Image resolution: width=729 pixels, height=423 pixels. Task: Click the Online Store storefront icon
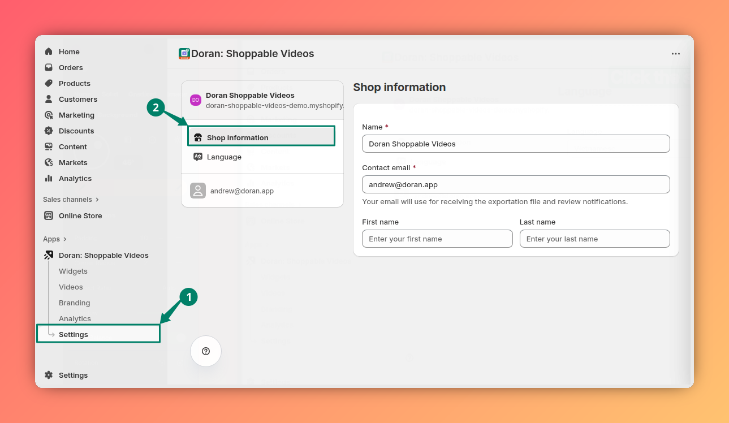pos(49,215)
